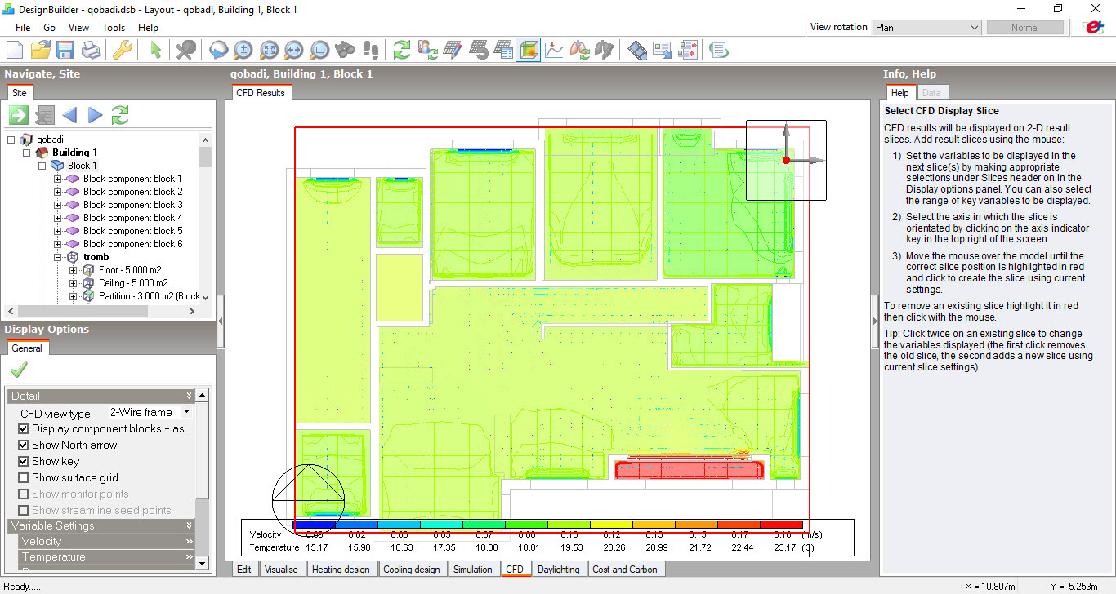Open program options with the wrench icon
The height and width of the screenshot is (594, 1116).
pos(123,50)
